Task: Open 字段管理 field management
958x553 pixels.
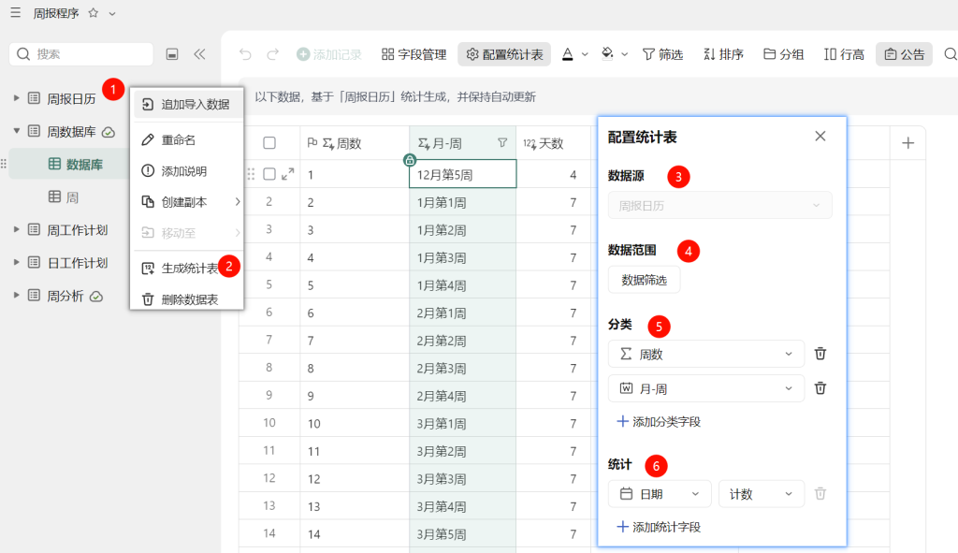Action: click(x=414, y=54)
